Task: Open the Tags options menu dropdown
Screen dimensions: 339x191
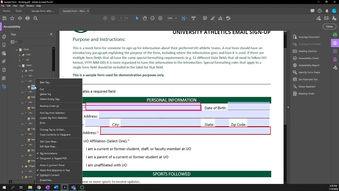Action: [x=13, y=42]
